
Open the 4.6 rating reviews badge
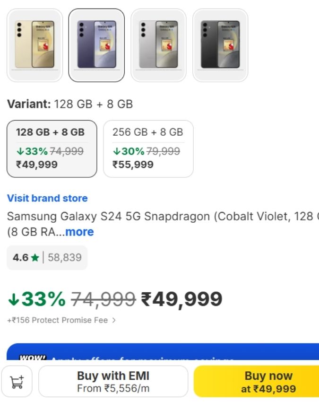pyautogui.click(x=47, y=258)
